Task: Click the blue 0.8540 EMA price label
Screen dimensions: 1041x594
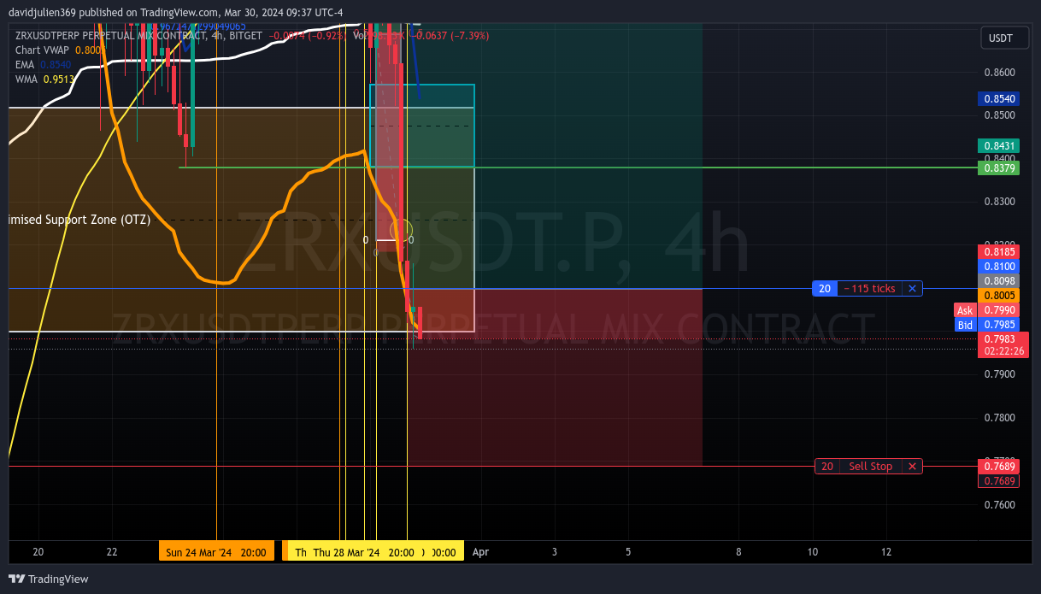Action: [x=998, y=99]
